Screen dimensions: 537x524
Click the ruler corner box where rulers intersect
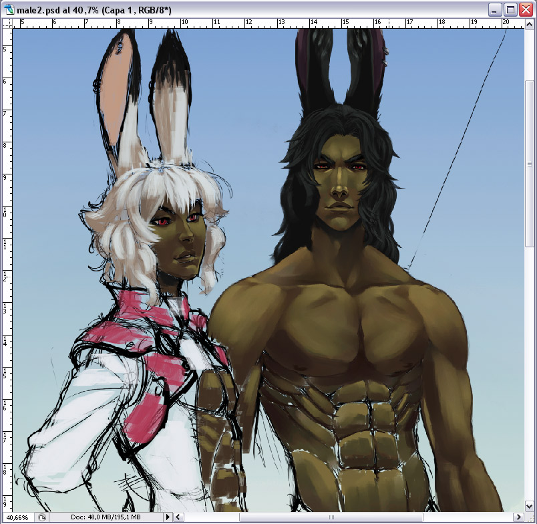click(8, 22)
